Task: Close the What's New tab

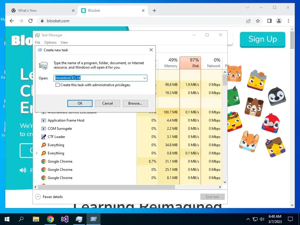Action: point(73,11)
